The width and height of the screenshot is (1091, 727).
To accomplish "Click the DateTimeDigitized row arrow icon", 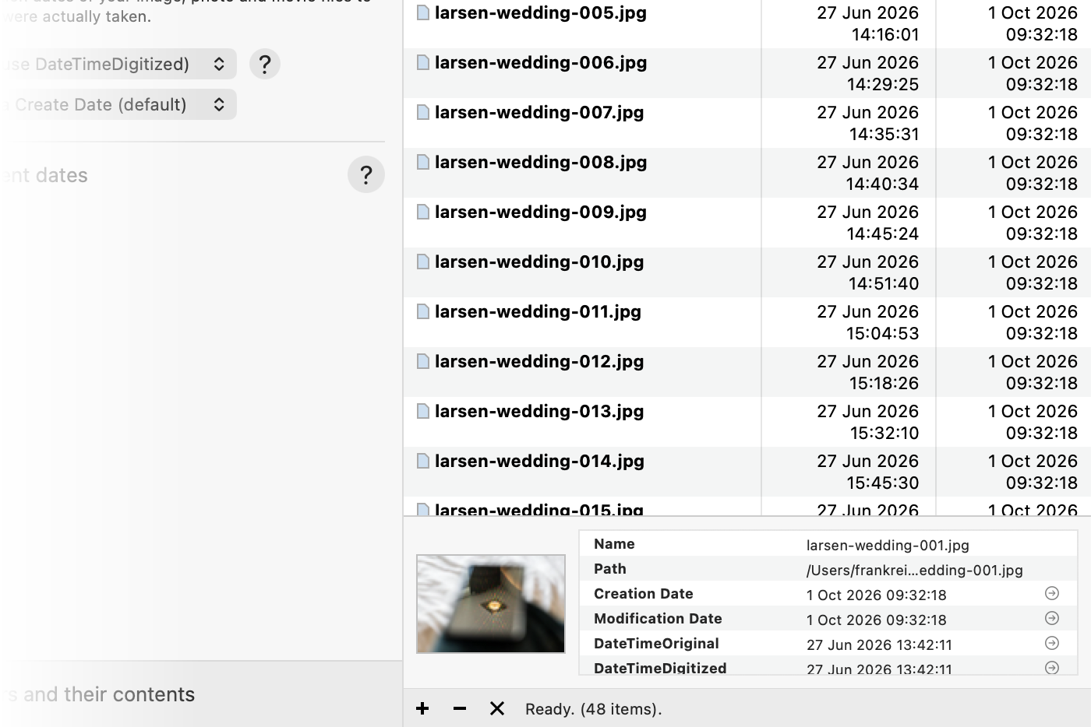I will pos(1052,668).
